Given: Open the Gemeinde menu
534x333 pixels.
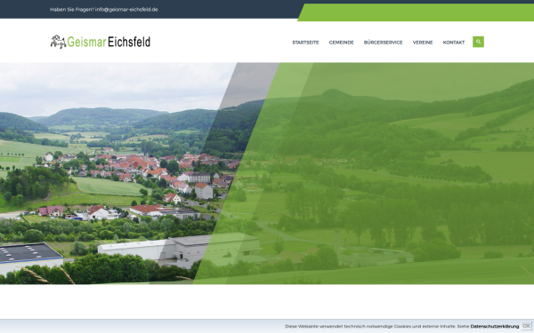Looking at the screenshot, I should click(341, 43).
